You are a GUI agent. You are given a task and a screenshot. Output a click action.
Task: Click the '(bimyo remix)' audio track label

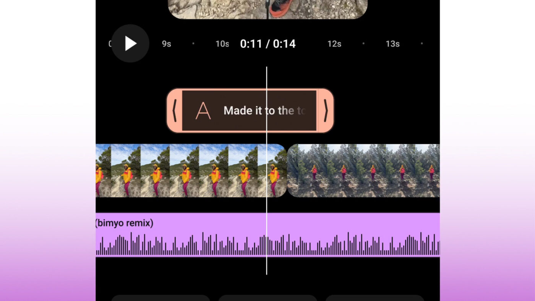coord(124,223)
